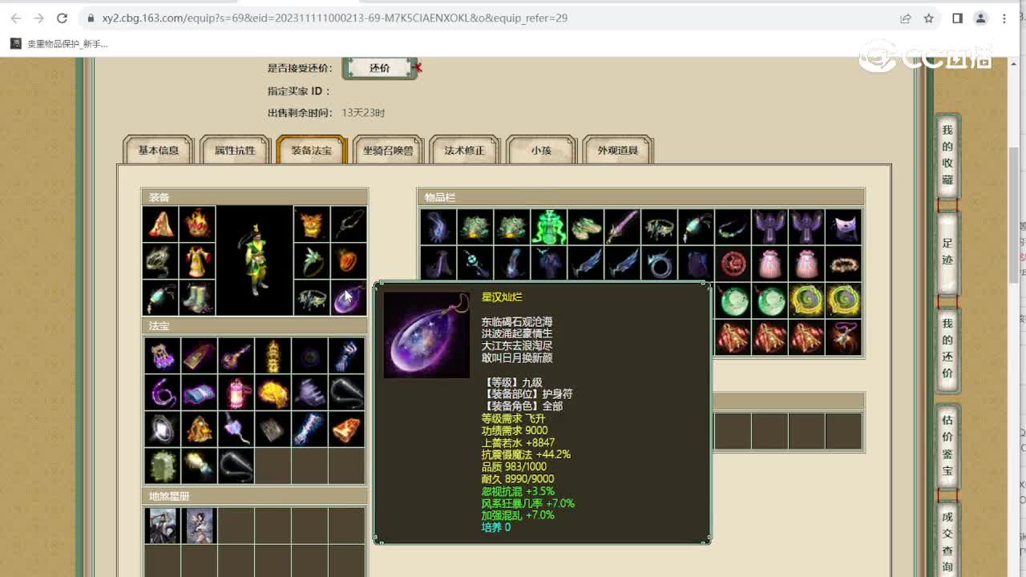Image resolution: width=1026 pixels, height=577 pixels.
Task: Click the 星汉灿烂 item name
Action: (502, 297)
